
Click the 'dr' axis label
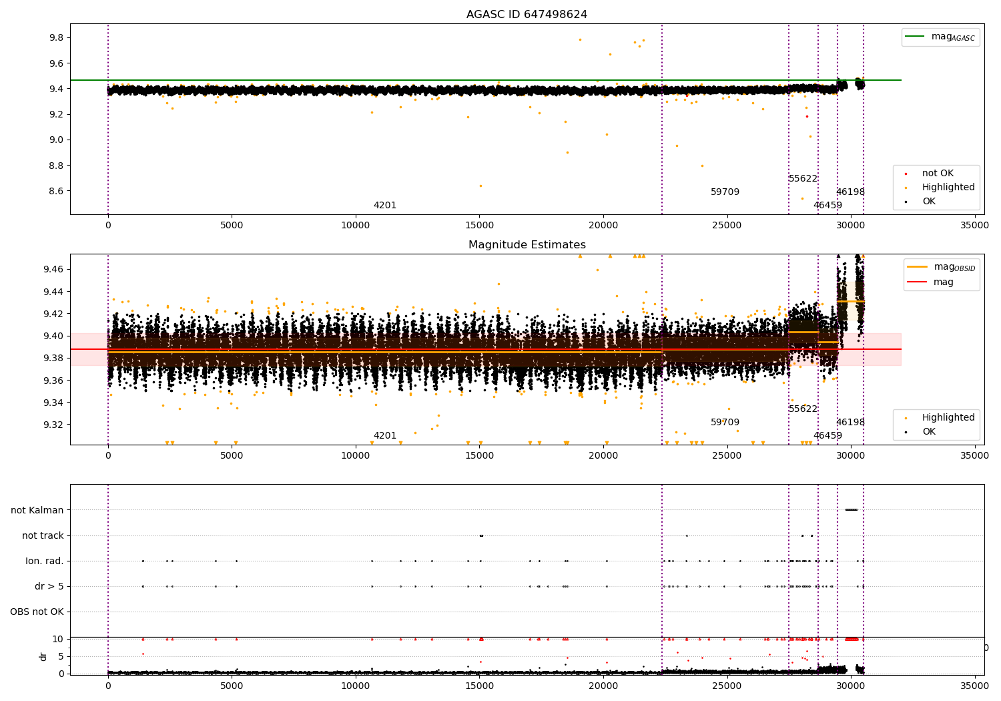point(43,656)
